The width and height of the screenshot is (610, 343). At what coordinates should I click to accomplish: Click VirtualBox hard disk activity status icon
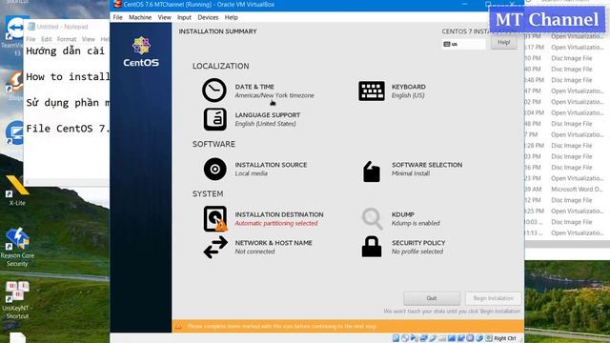pos(396,338)
